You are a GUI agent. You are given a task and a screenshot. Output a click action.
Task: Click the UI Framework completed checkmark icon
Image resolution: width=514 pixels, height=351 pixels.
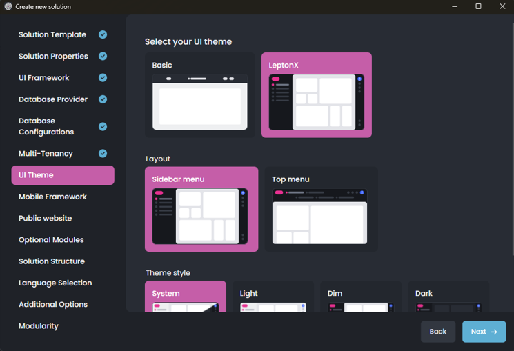103,78
